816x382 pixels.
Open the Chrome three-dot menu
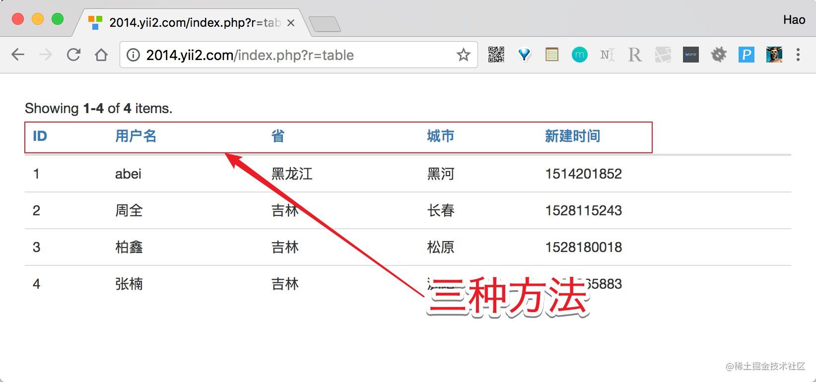tap(798, 55)
